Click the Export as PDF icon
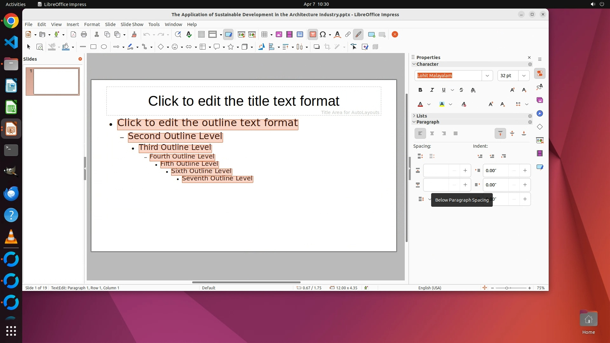Image resolution: width=610 pixels, height=343 pixels. [x=73, y=35]
